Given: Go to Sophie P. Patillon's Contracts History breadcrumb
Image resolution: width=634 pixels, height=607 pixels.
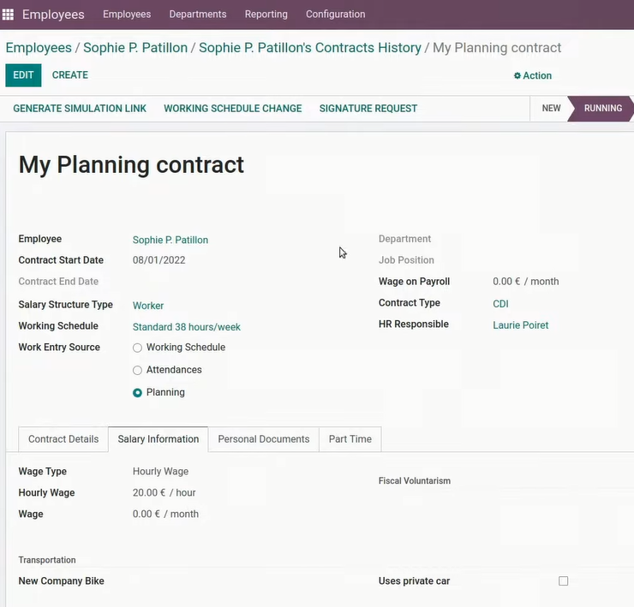Looking at the screenshot, I should pyautogui.click(x=310, y=48).
